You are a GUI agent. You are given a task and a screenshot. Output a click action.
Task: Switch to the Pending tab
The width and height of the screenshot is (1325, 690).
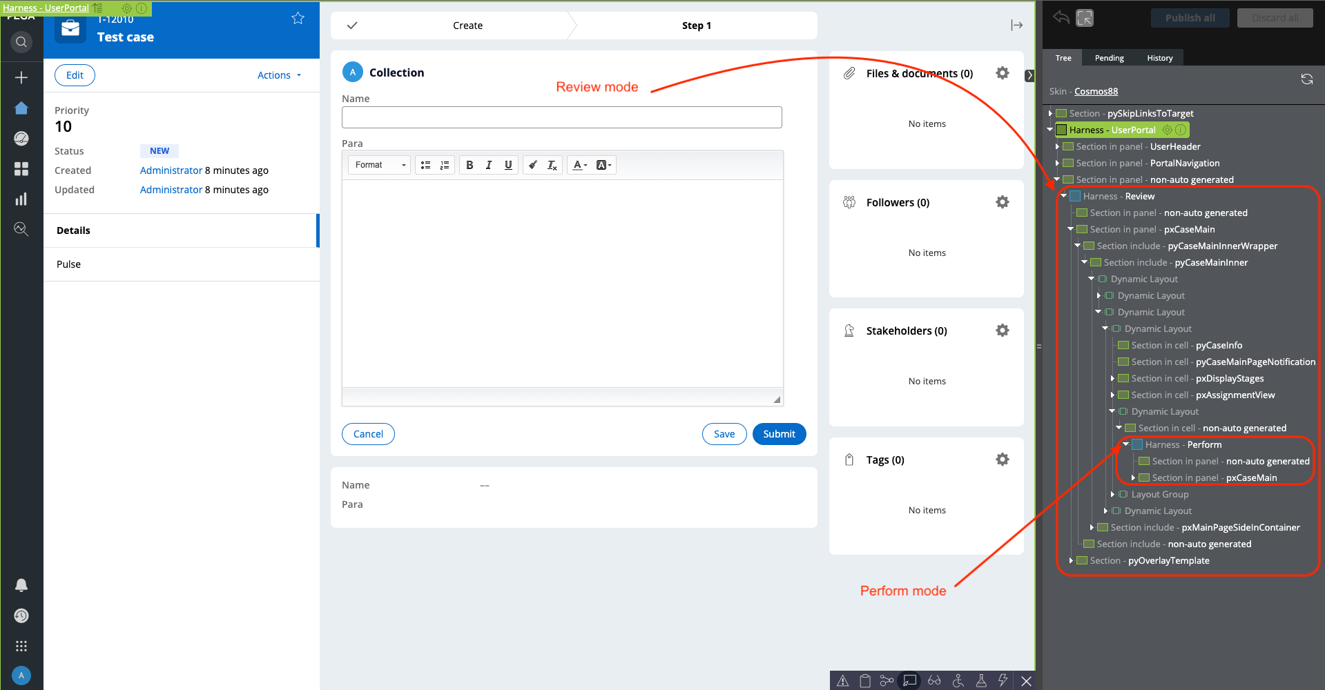1109,58
